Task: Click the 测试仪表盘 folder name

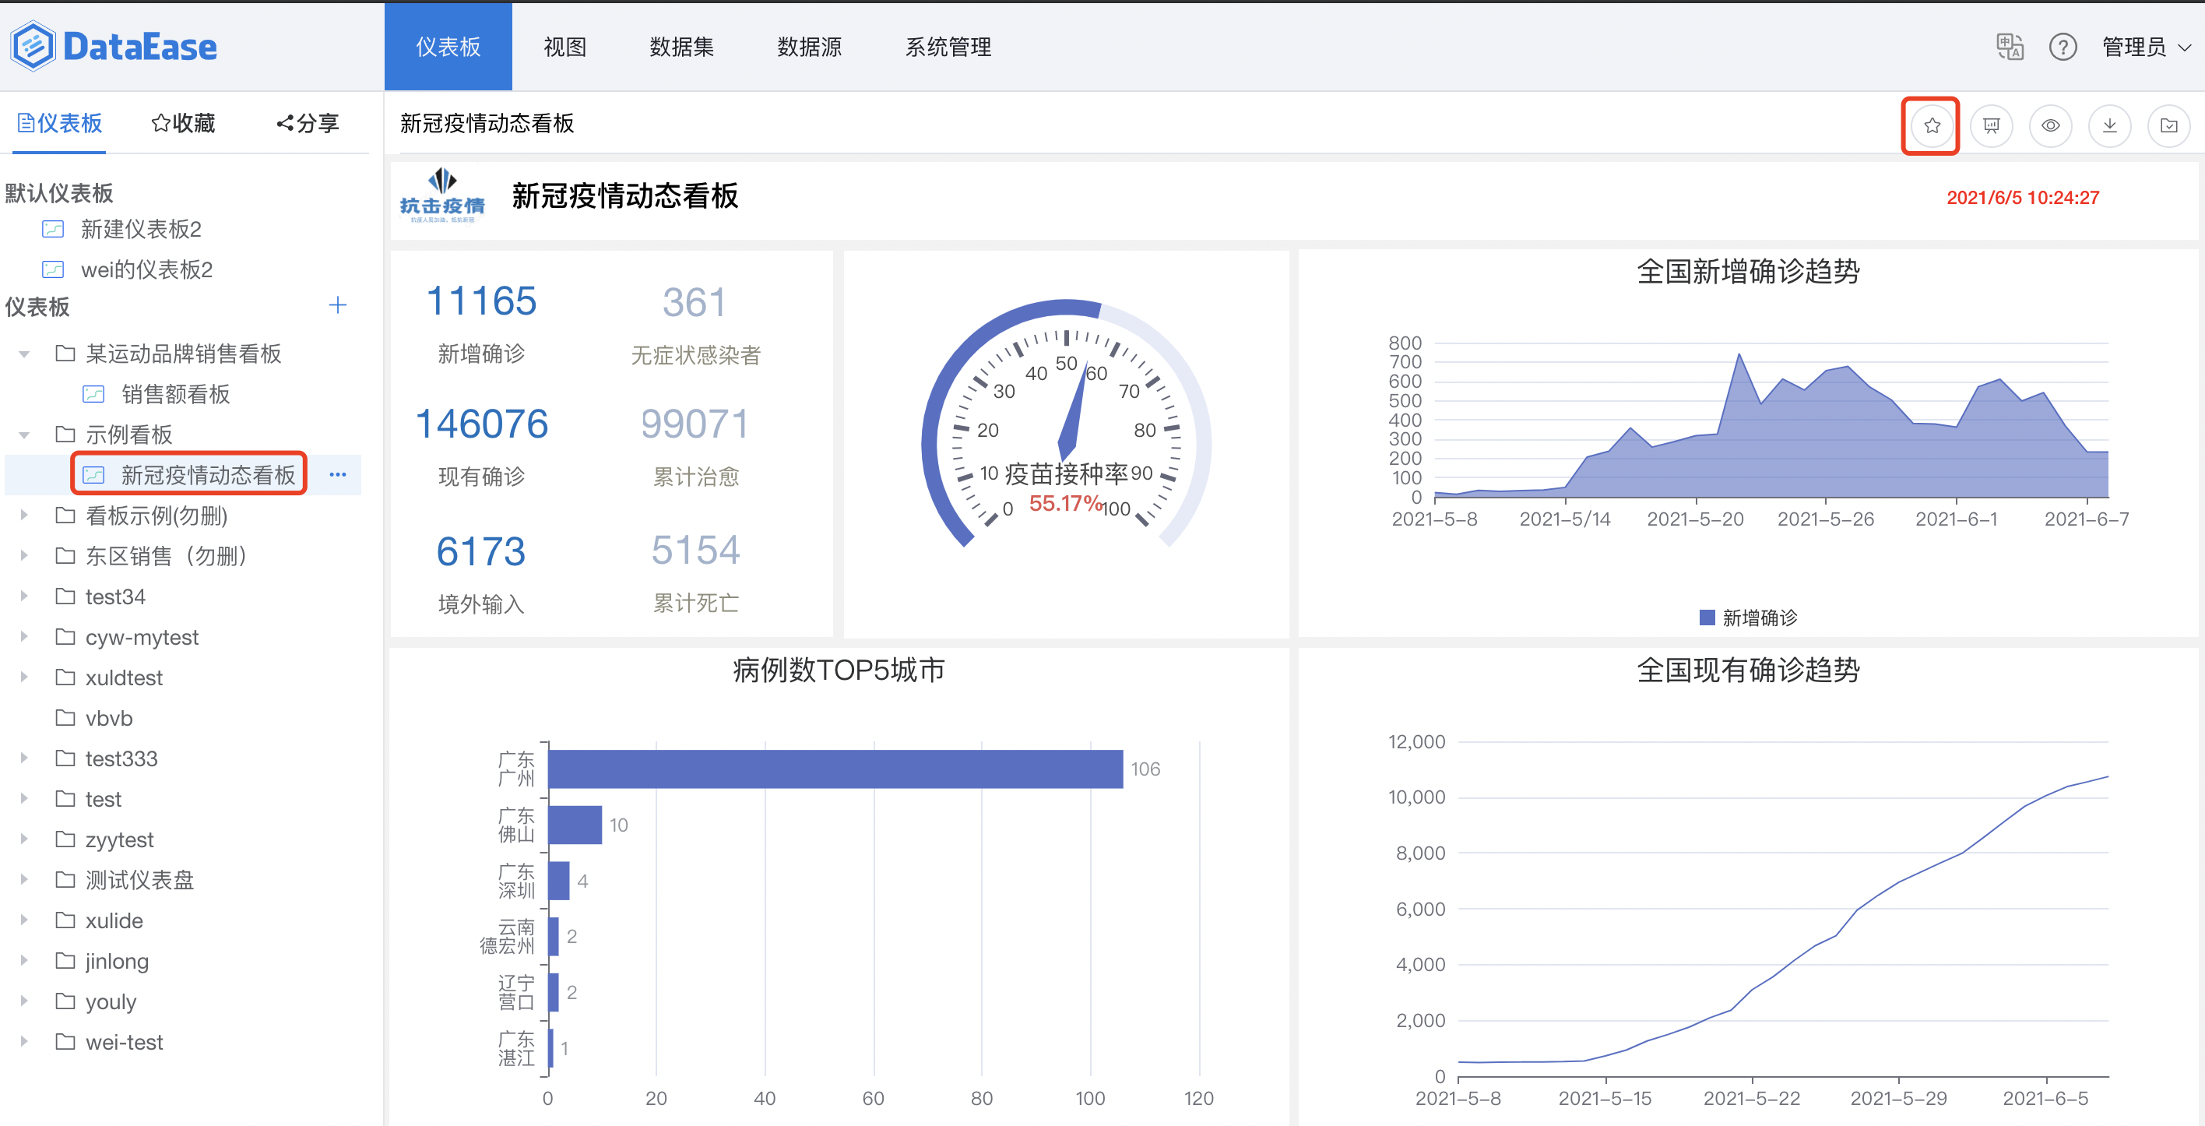Action: point(139,879)
